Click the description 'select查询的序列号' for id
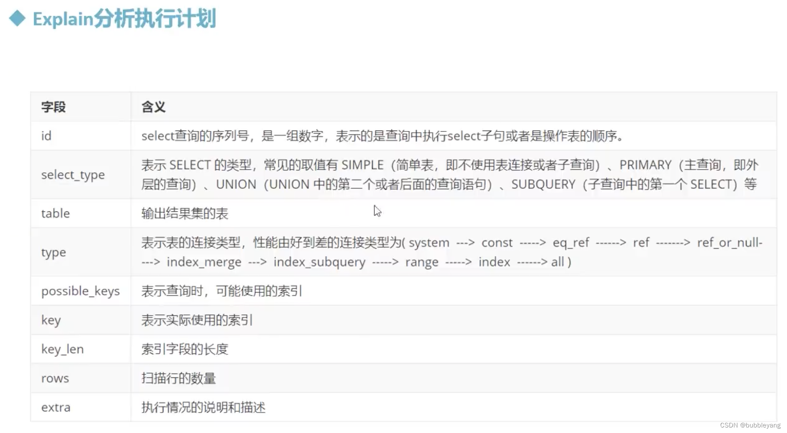This screenshot has width=787, height=433. tap(195, 136)
